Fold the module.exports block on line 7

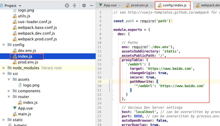click(112, 30)
